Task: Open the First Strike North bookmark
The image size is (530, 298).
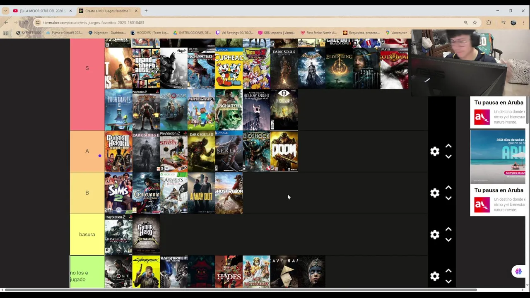Action: [318, 33]
